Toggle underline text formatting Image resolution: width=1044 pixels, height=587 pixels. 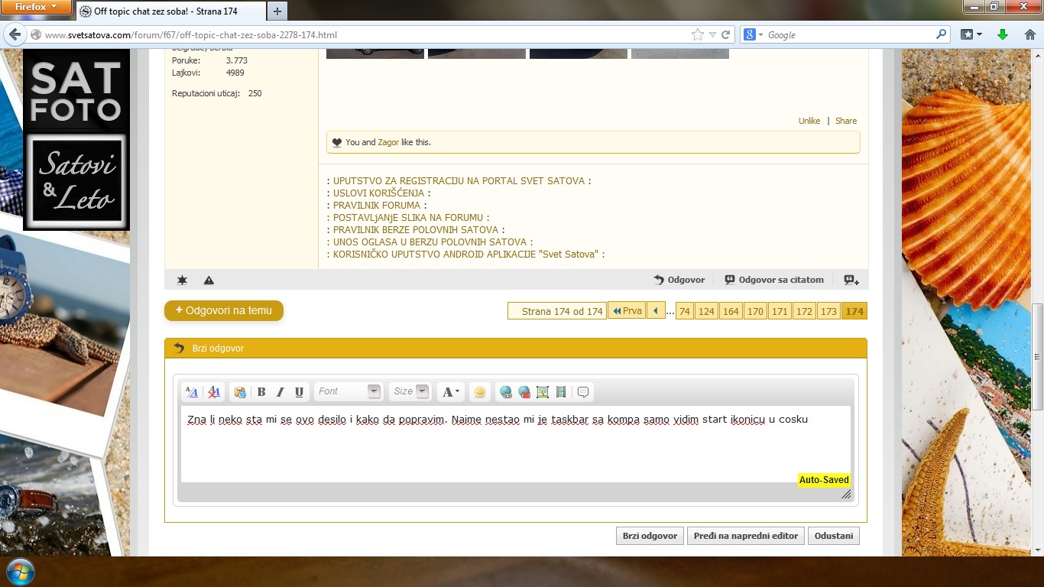point(299,392)
